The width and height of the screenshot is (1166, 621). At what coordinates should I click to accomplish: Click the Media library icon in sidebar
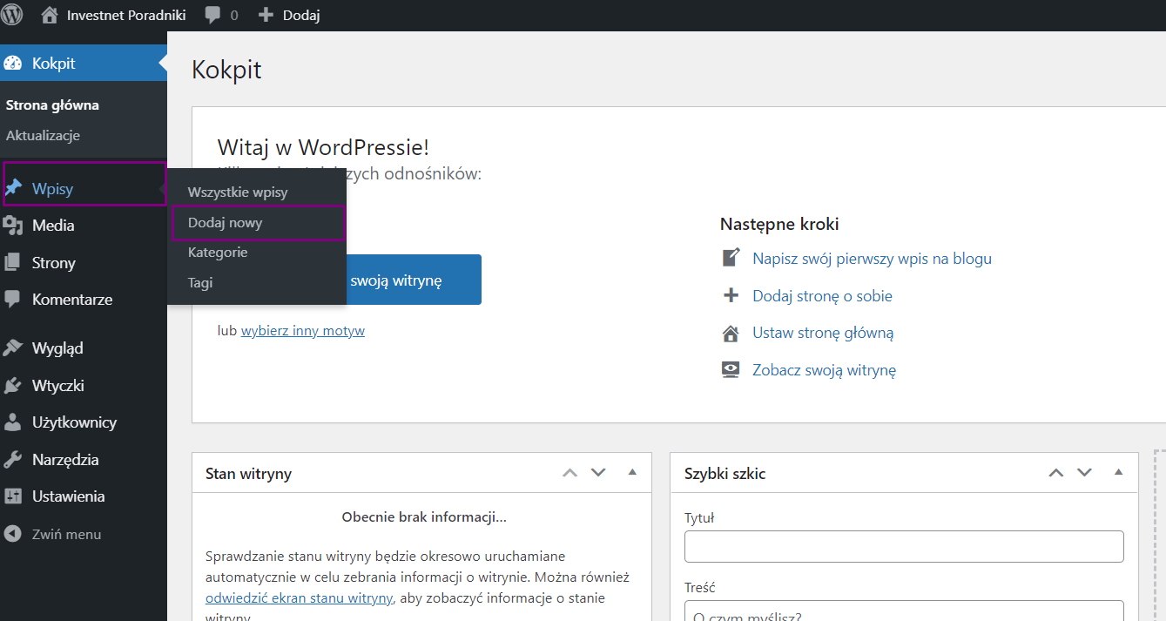click(13, 226)
